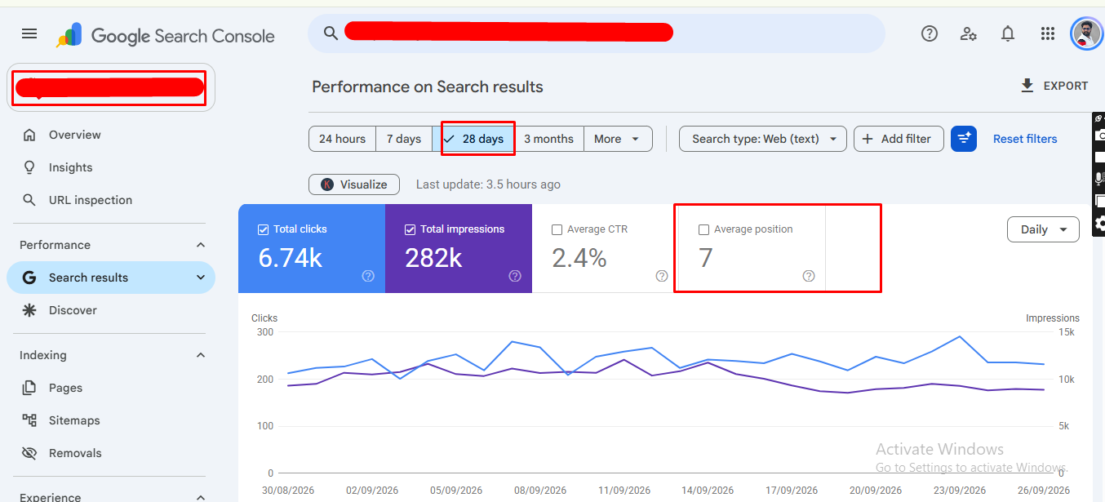Select the 7 days date range
This screenshot has height=502, width=1105.
[404, 139]
